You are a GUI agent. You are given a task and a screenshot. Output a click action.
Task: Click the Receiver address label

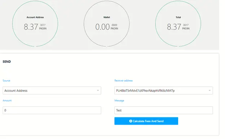124,81
